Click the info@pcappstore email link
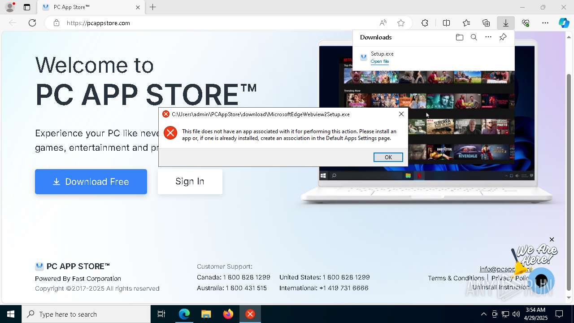 [x=506, y=269]
